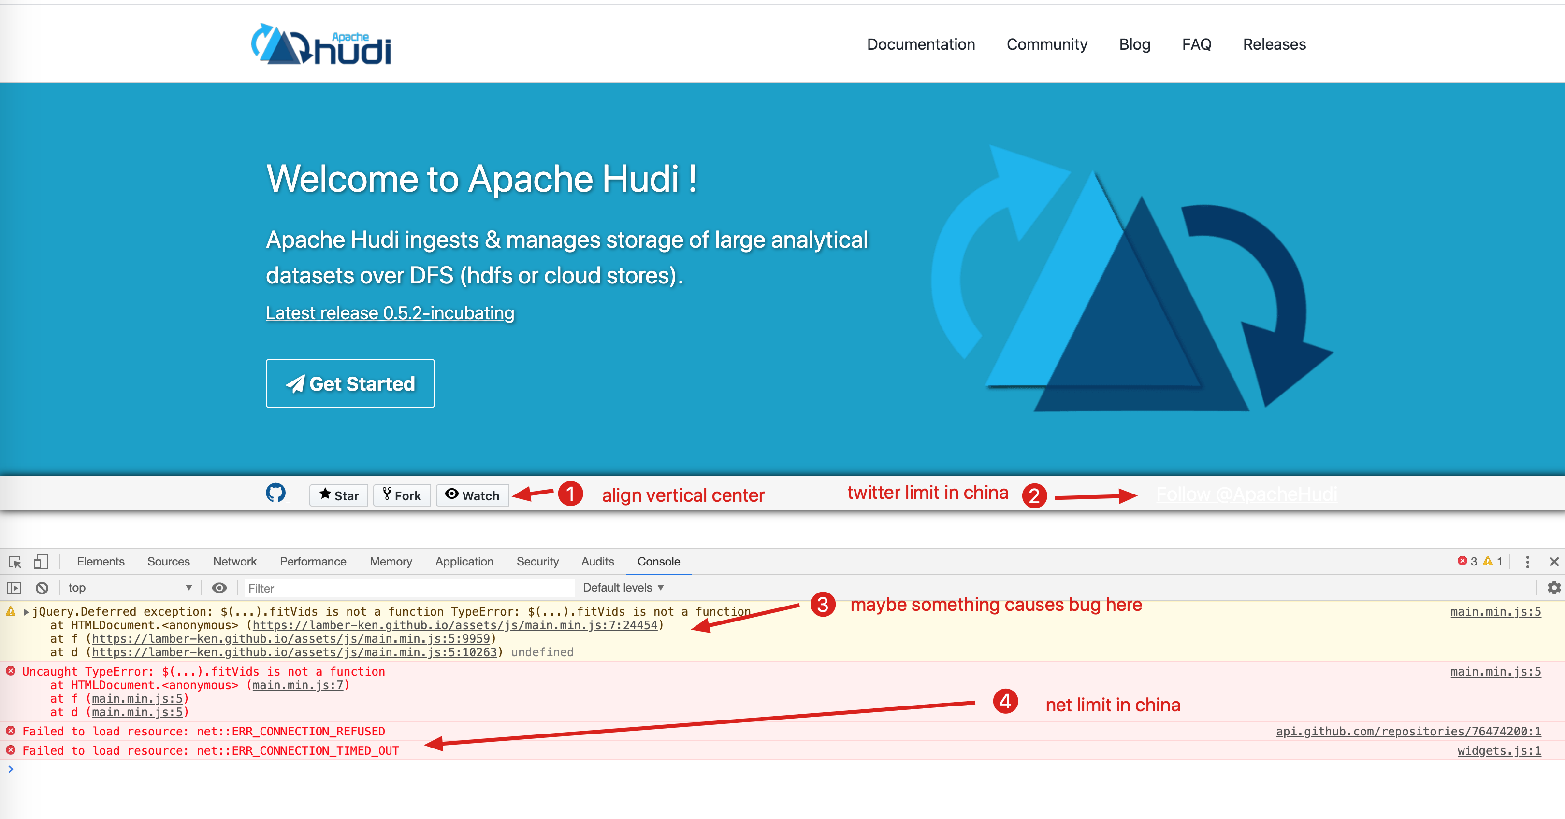Open the FAQ page

click(1197, 44)
